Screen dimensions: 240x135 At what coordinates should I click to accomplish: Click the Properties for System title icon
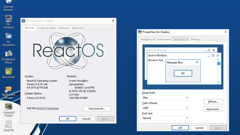coord(23,21)
